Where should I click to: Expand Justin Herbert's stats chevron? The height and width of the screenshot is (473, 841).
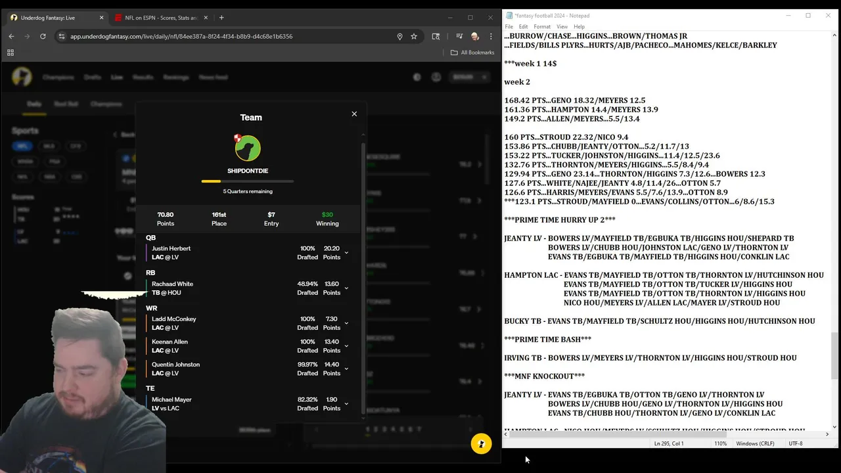point(346,253)
